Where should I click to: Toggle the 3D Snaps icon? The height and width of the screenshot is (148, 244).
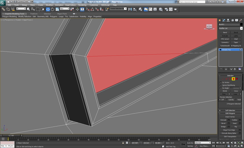click(x=88, y=9)
